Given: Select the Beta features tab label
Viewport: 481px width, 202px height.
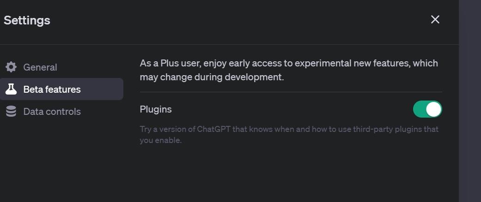Looking at the screenshot, I should click(x=52, y=89).
